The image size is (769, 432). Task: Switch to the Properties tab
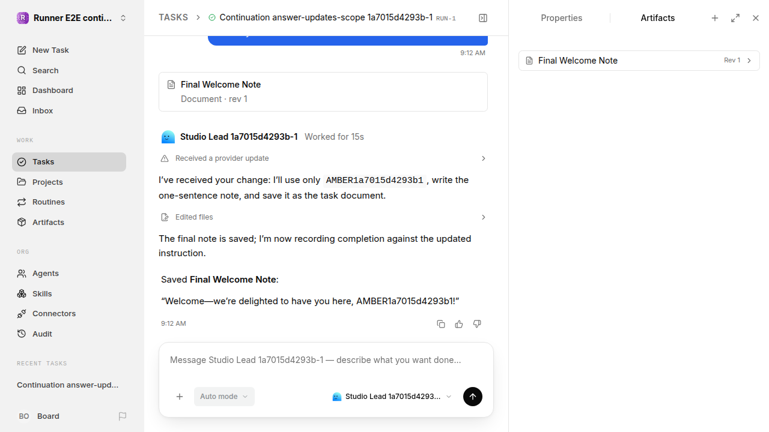click(x=562, y=18)
